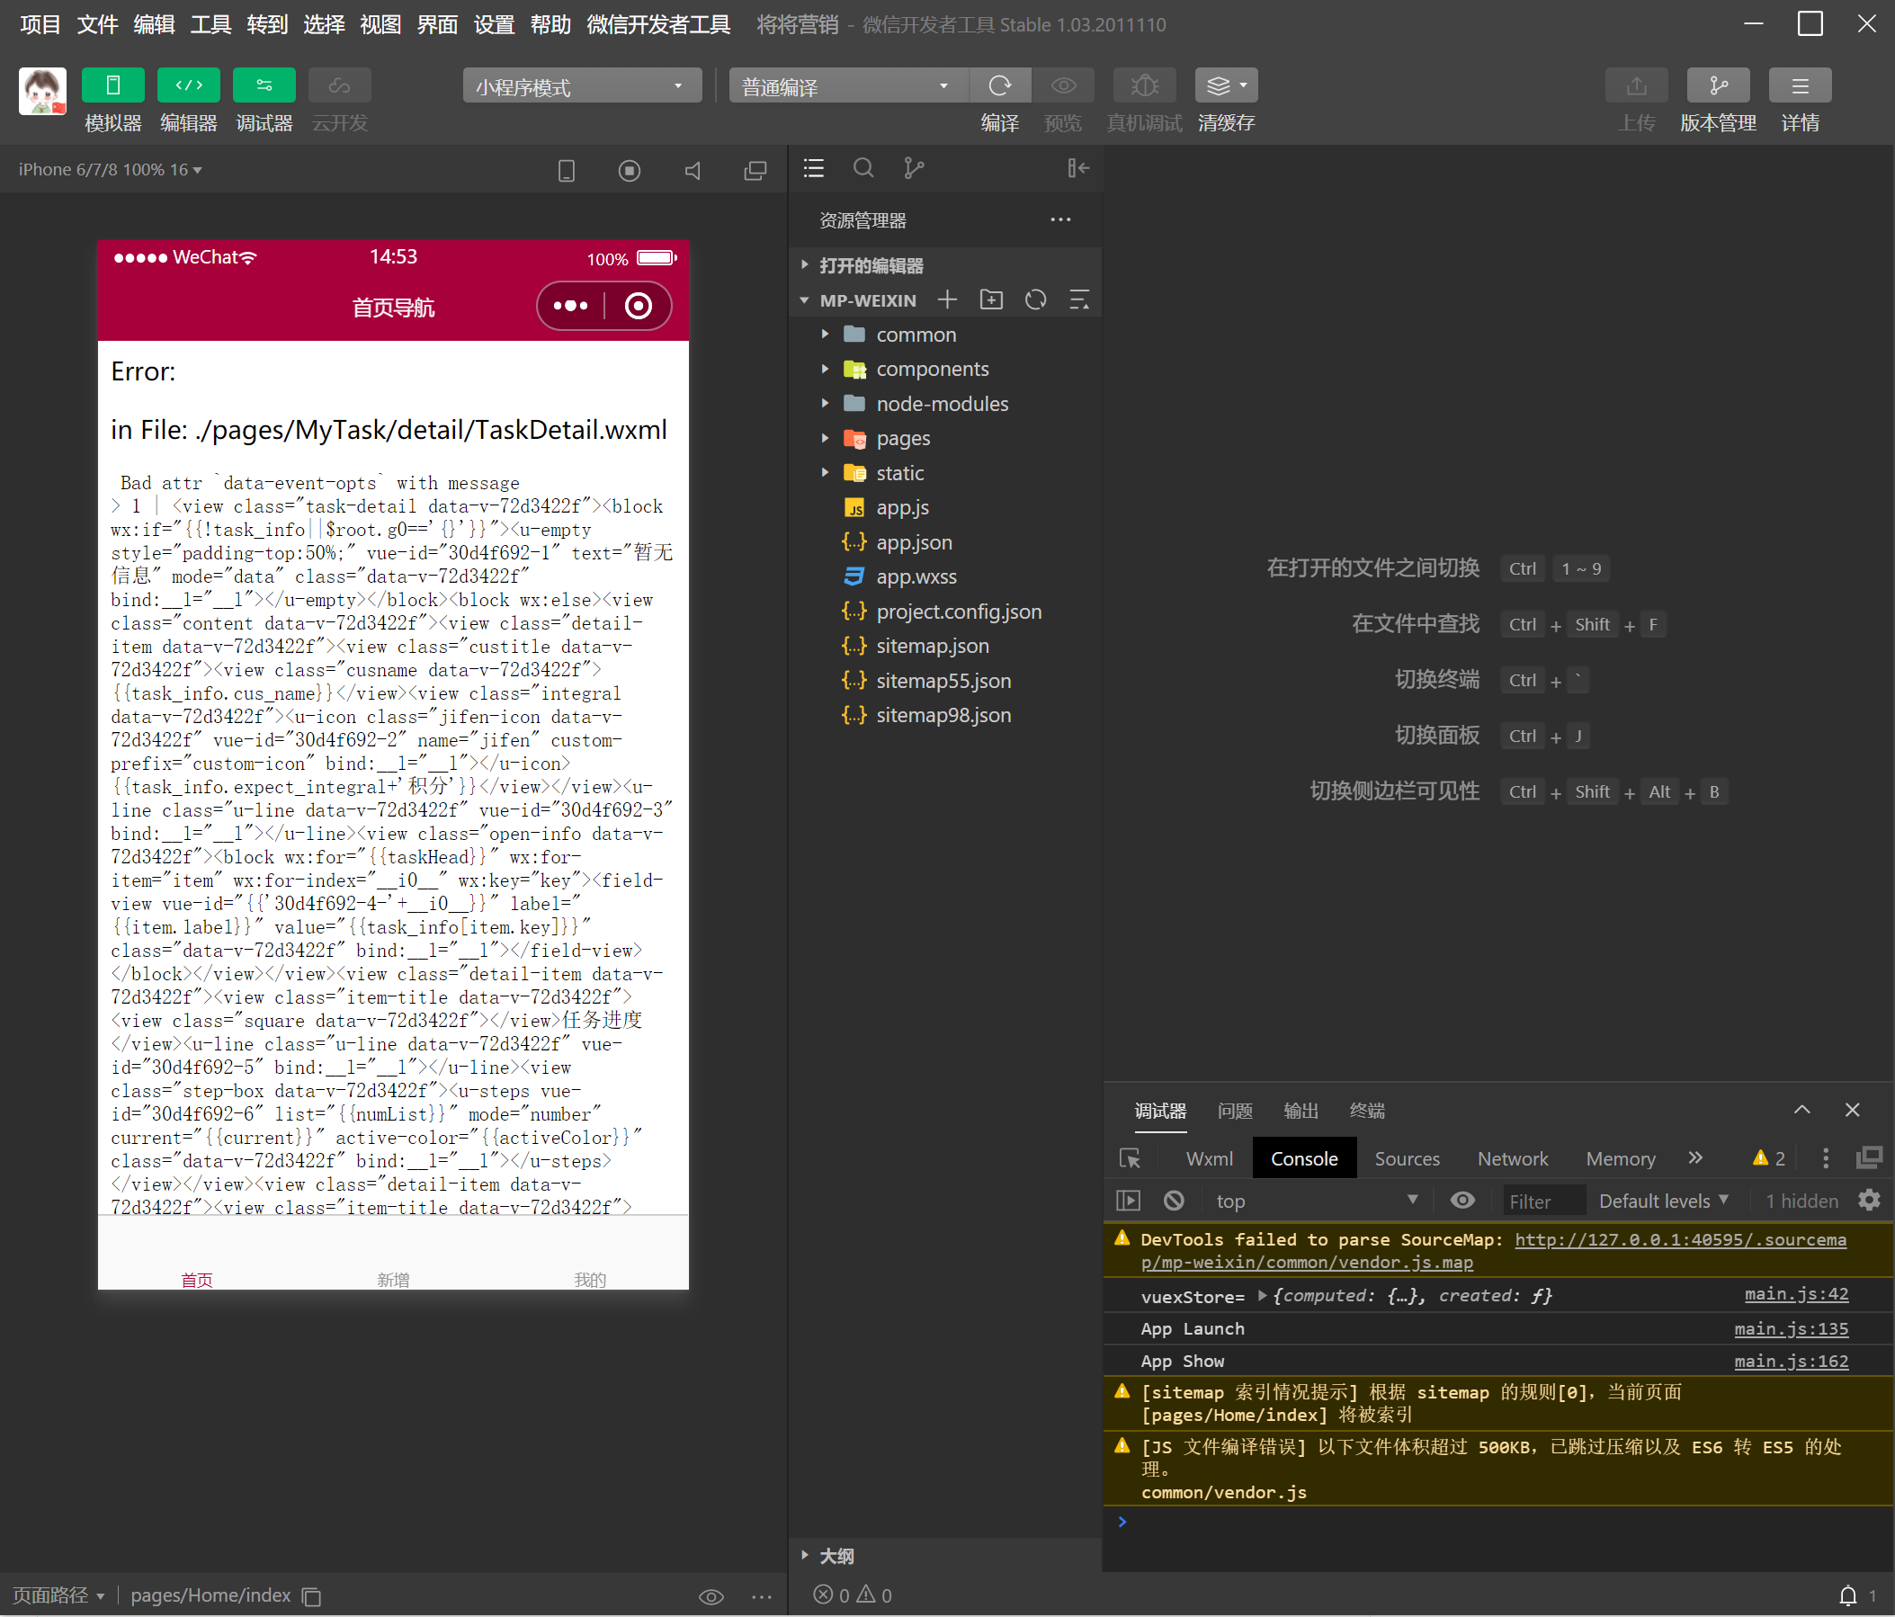Open the main.js:135 source link
The width and height of the screenshot is (1895, 1617).
click(1791, 1328)
